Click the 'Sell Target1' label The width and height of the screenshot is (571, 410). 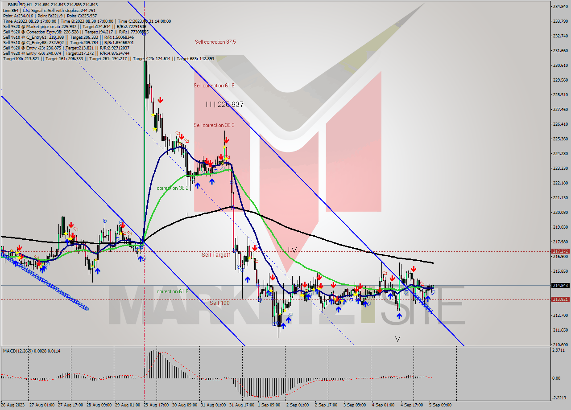click(216, 255)
